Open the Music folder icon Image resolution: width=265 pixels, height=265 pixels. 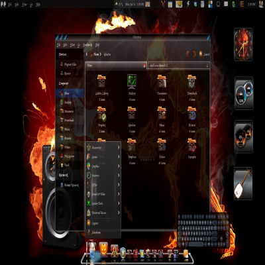point(162,113)
